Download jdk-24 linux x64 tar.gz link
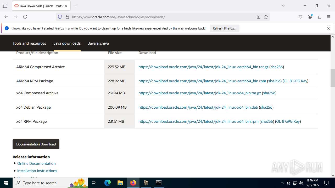 (200, 93)
